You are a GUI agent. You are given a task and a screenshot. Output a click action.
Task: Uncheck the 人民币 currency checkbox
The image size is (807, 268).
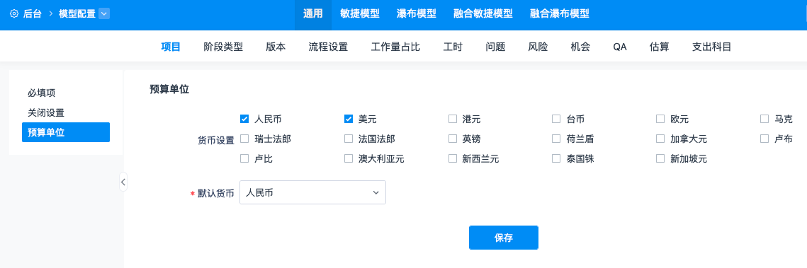244,119
